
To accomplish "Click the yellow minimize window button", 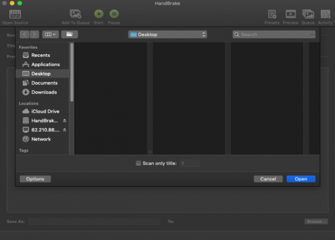I will 12,3.
